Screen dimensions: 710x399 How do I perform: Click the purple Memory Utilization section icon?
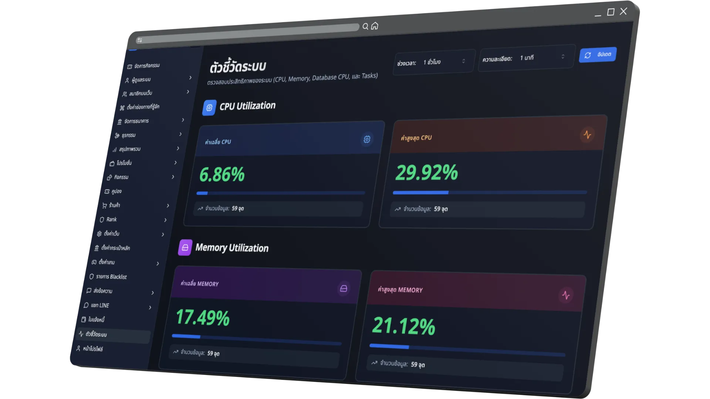(185, 248)
